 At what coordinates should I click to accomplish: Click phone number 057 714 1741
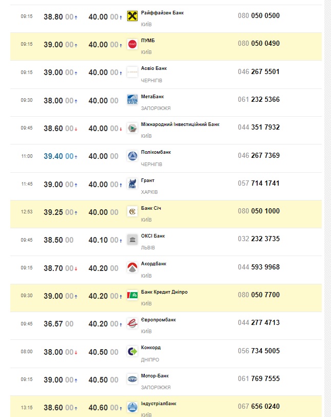click(x=259, y=184)
